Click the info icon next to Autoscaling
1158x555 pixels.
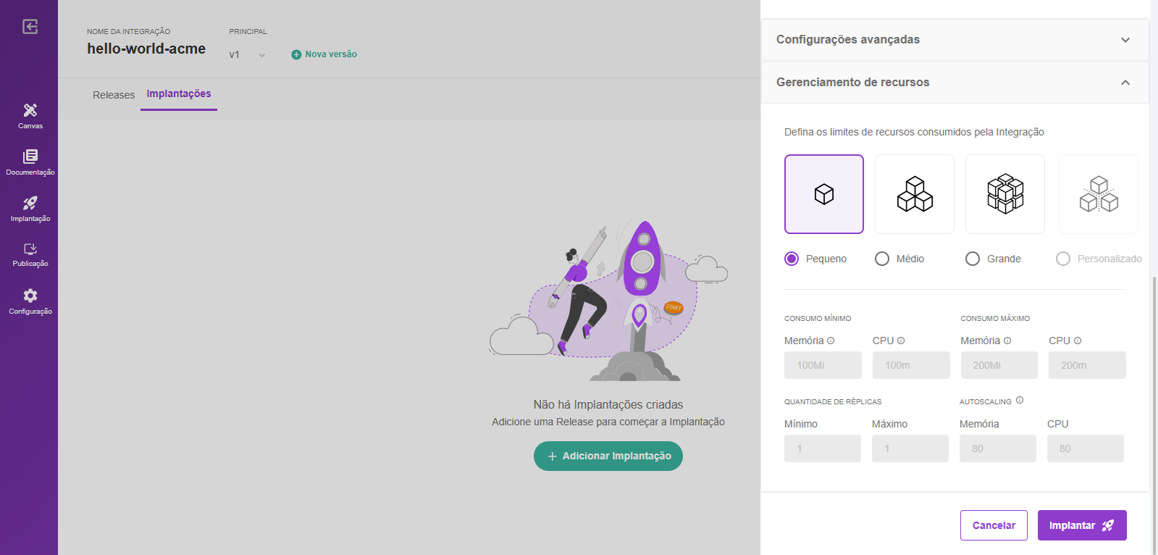pos(1020,400)
